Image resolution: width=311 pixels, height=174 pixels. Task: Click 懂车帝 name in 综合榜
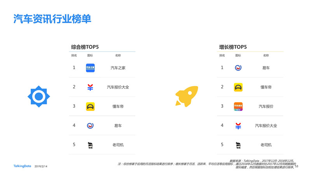(118, 107)
